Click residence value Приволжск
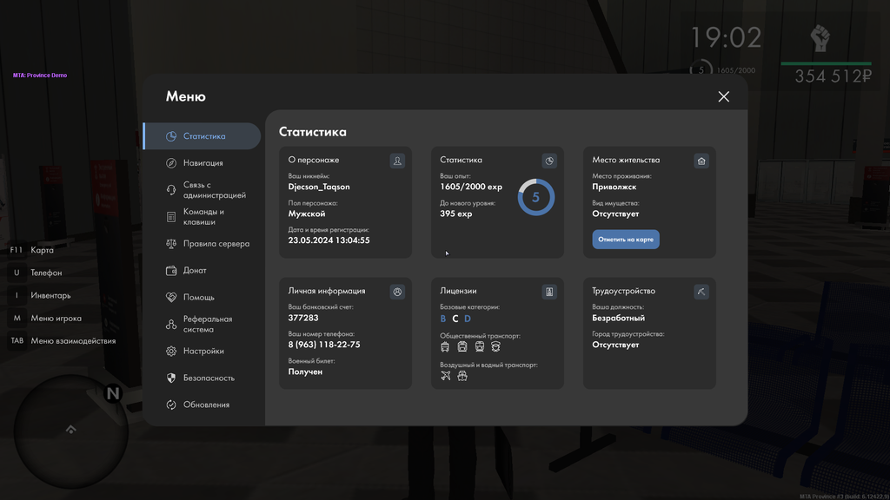Viewport: 890px width, 500px height. pyautogui.click(x=614, y=187)
